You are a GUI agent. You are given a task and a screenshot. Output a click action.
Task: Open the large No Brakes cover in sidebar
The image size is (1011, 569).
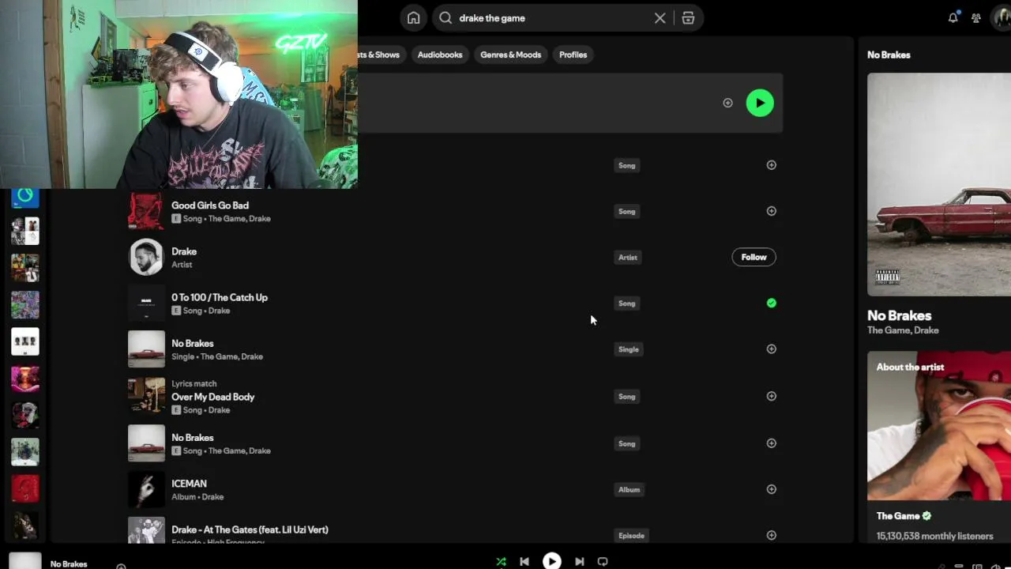point(939,185)
